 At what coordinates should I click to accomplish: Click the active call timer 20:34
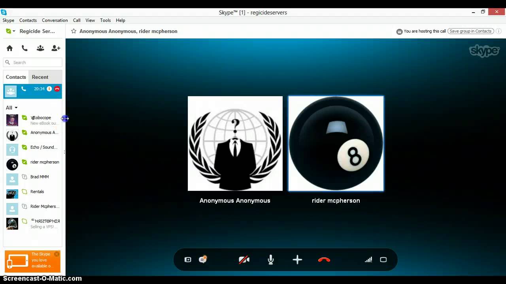pos(39,89)
